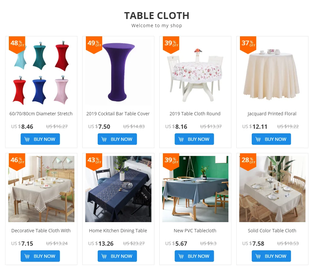This screenshot has height=267, width=314.
Task: Click cart icon on the $8.46 item's button
Action: pos(27,139)
